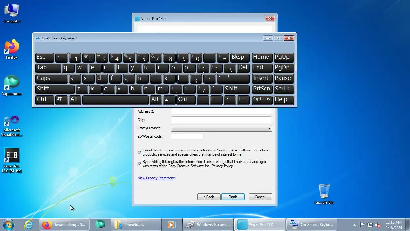This screenshot has width=410, height=231.
Task: Open Options on the On-Screen Keyboard
Action: [262, 99]
